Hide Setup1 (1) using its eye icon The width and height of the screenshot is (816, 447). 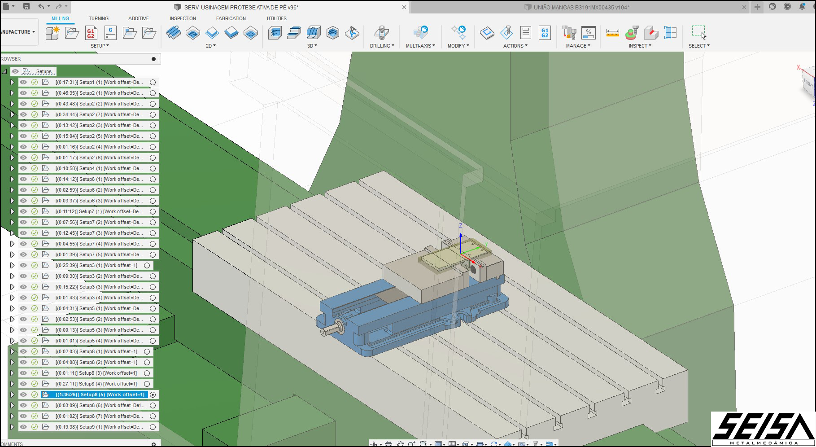click(x=23, y=82)
